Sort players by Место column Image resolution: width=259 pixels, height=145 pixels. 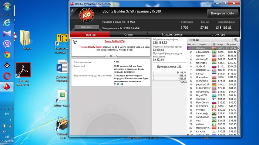tap(191, 44)
